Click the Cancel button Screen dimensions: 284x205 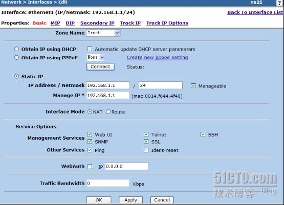point(162,200)
